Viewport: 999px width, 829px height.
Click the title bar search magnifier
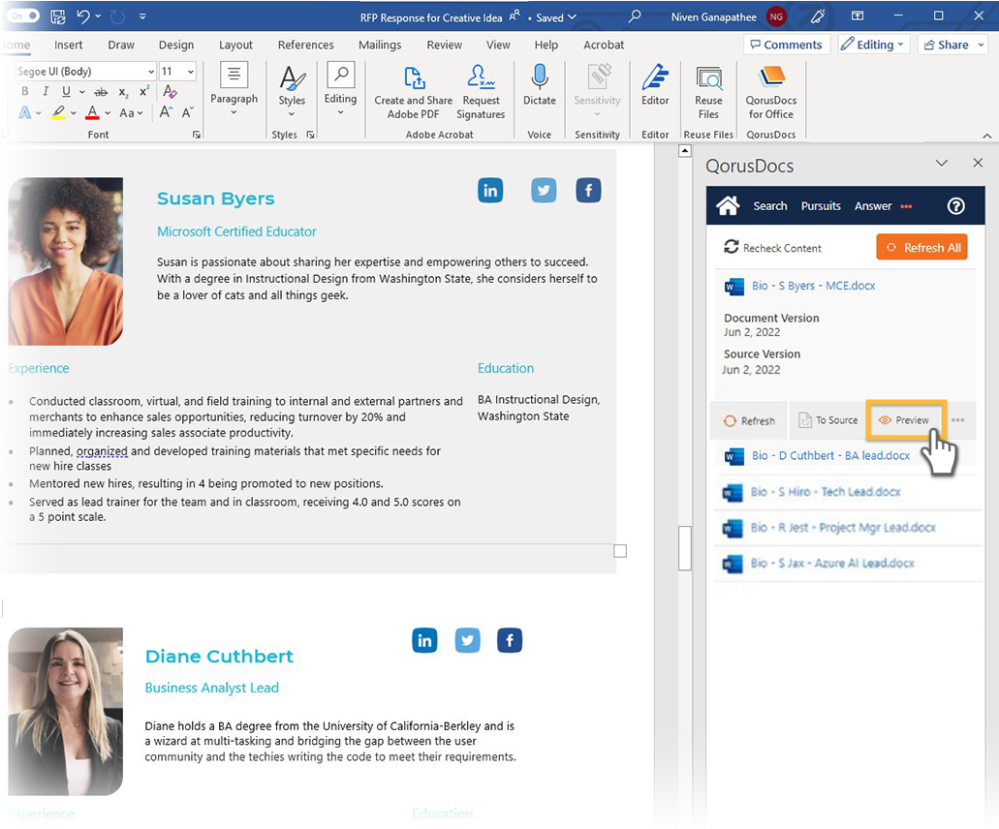click(635, 15)
